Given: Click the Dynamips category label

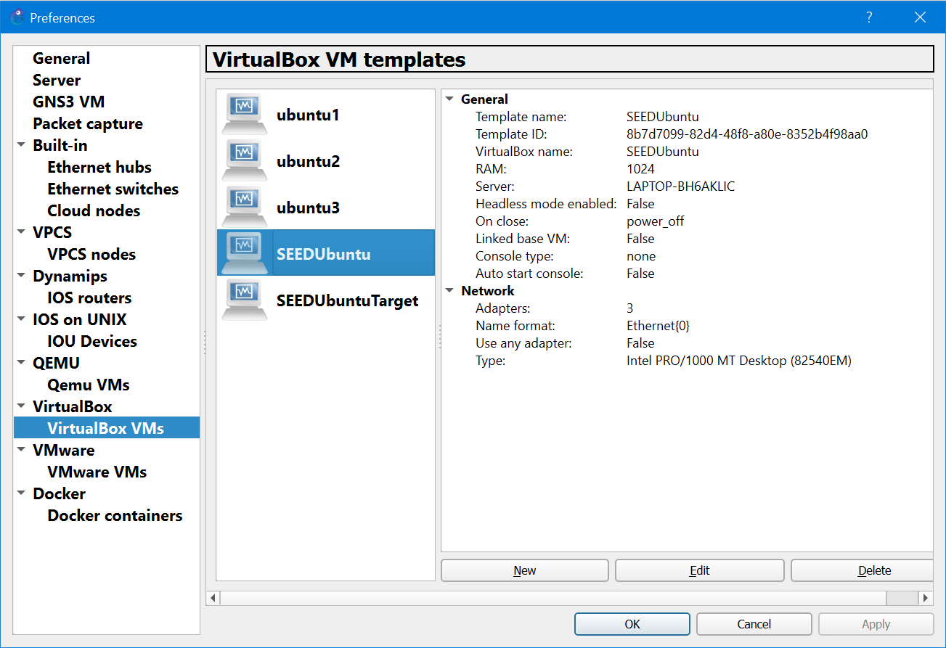Looking at the screenshot, I should pos(70,276).
